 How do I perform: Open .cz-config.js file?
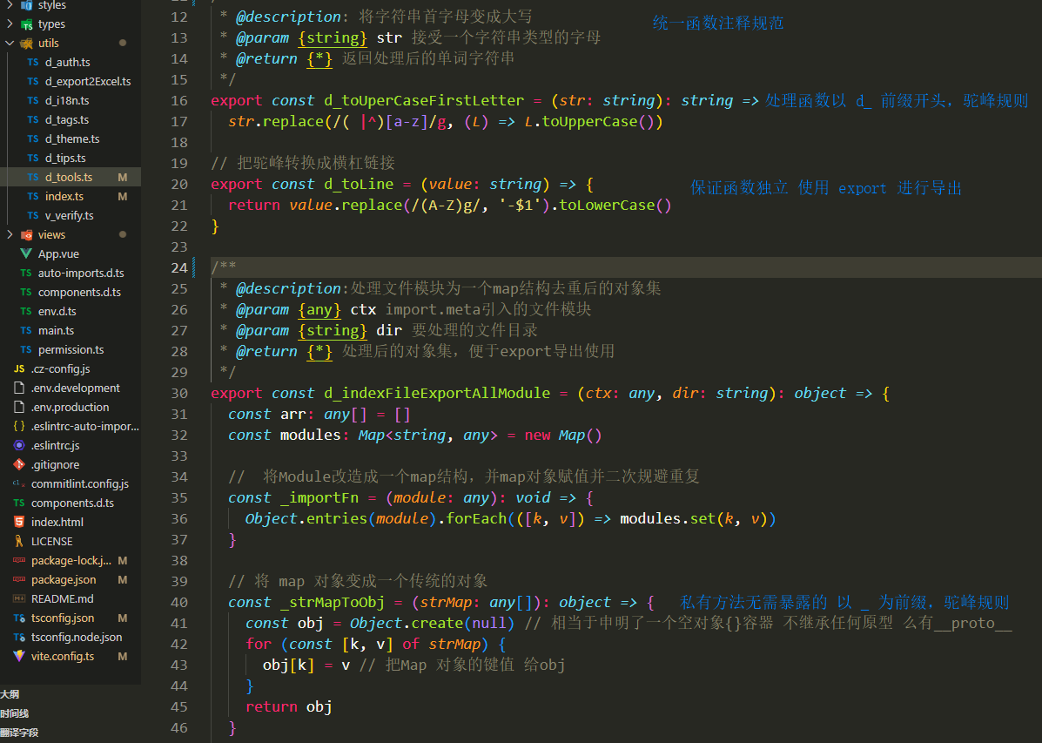[x=60, y=369]
